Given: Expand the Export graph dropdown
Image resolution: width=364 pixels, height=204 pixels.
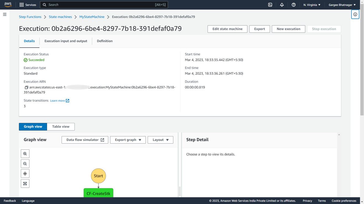Looking at the screenshot, I should [128, 140].
